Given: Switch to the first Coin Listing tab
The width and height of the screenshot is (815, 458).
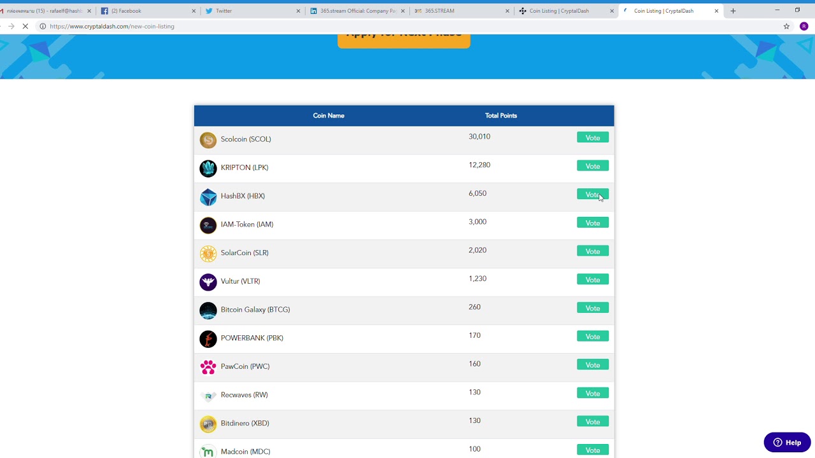Looking at the screenshot, I should point(566,11).
